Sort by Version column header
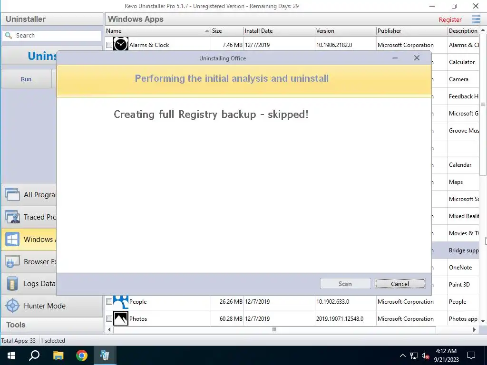This screenshot has width=487, height=365. point(345,31)
